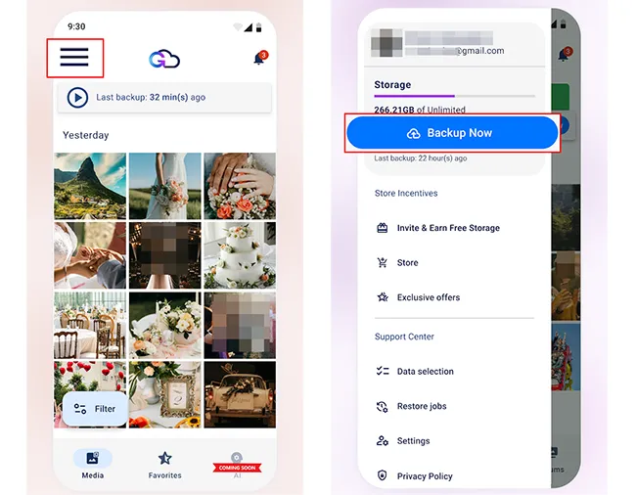Viewport: 636px width, 495px height.
Task: Tap the profile avatar in the drawer
Action: click(386, 43)
